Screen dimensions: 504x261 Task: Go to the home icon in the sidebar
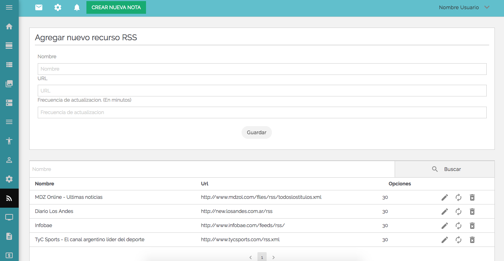pos(9,26)
